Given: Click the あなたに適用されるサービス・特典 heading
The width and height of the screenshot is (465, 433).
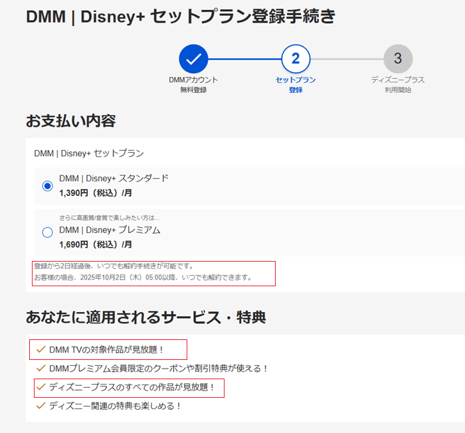Looking at the screenshot, I should click(145, 317).
